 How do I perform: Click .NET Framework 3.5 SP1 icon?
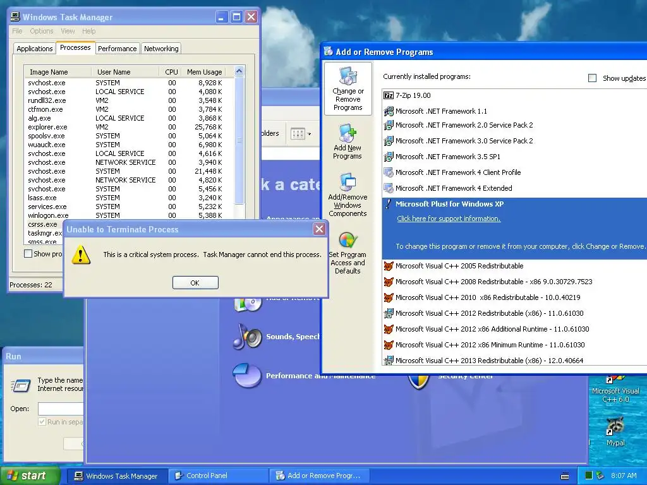389,157
